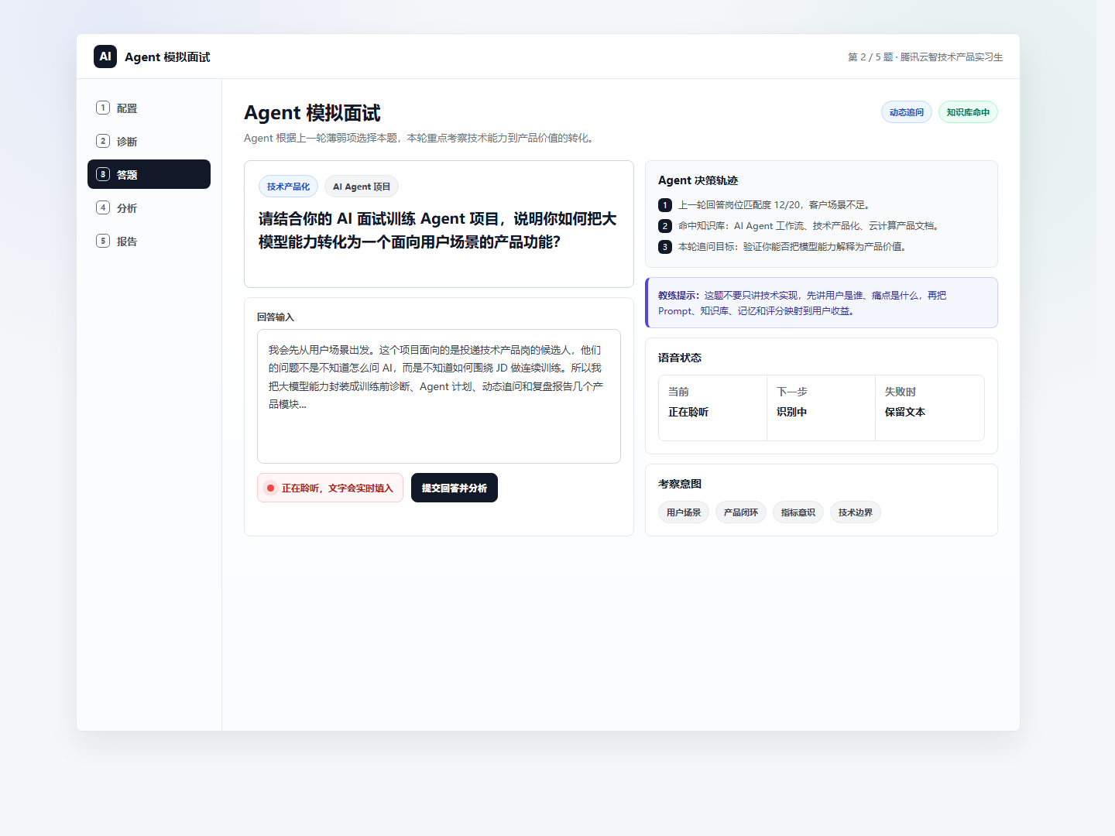This screenshot has width=1115, height=836.
Task: Click the subtitle about 薄弱项选择本题
Action: coord(420,138)
